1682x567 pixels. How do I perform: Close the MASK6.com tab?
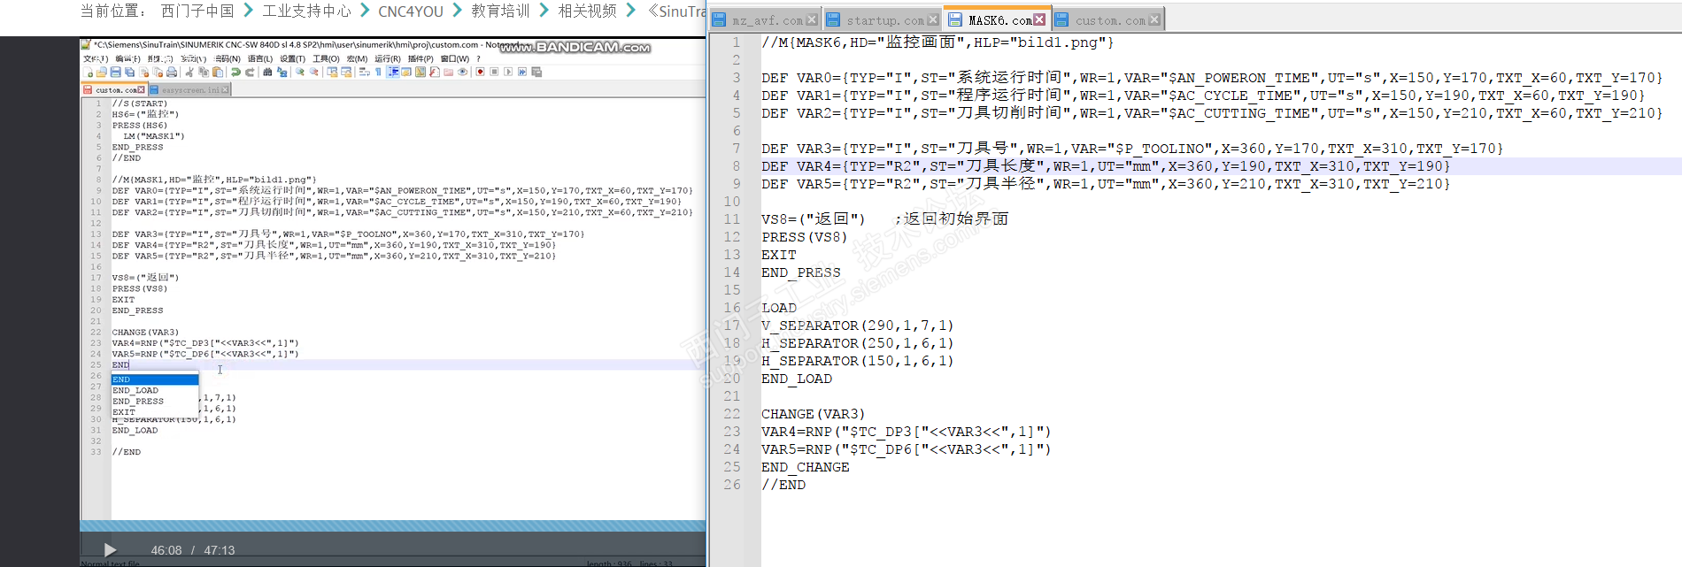[1039, 19]
